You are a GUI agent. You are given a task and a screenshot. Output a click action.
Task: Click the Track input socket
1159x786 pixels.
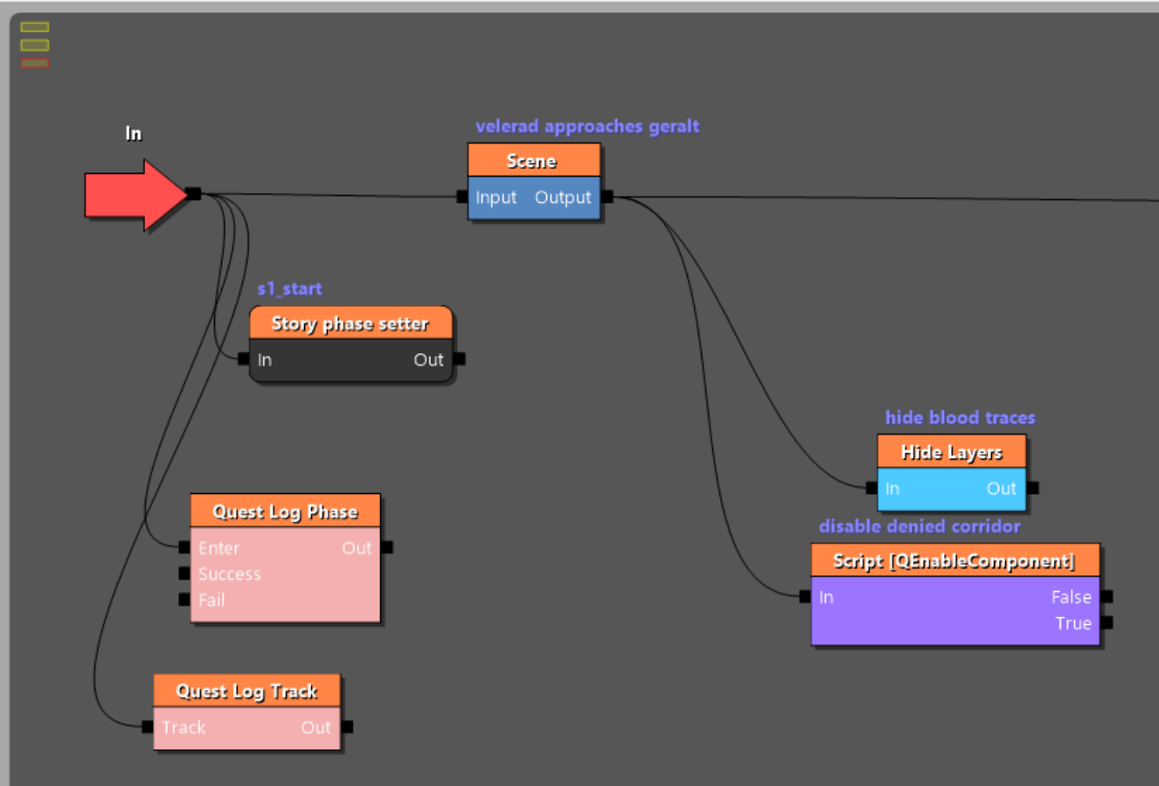[148, 727]
